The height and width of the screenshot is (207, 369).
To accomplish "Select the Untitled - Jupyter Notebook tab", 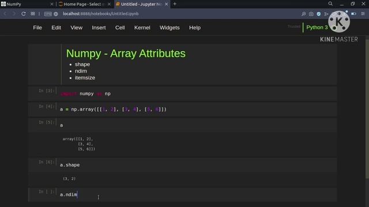I will coord(142,4).
